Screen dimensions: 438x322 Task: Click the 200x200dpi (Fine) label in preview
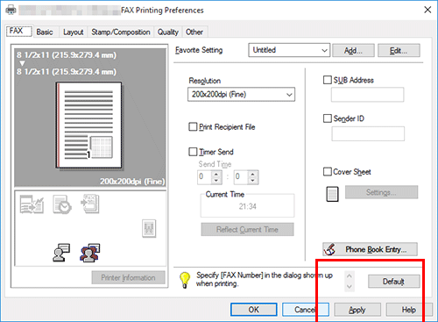(x=132, y=182)
